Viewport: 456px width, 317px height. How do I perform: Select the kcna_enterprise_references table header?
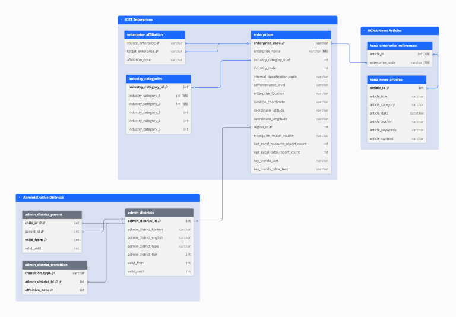400,45
